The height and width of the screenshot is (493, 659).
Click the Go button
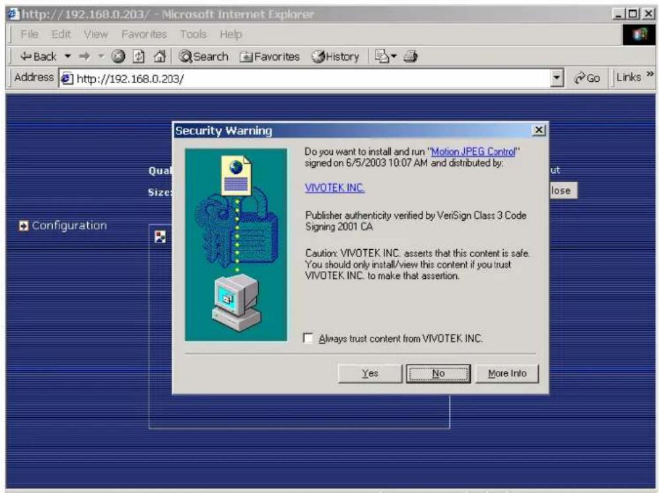click(x=587, y=78)
